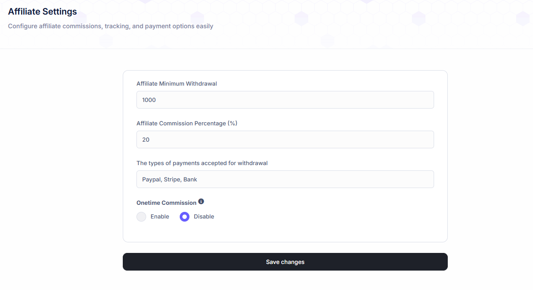Viewport: 533px width, 290px height.
Task: Click the Affiliate Minimum Withdrawal label
Action: click(x=177, y=83)
